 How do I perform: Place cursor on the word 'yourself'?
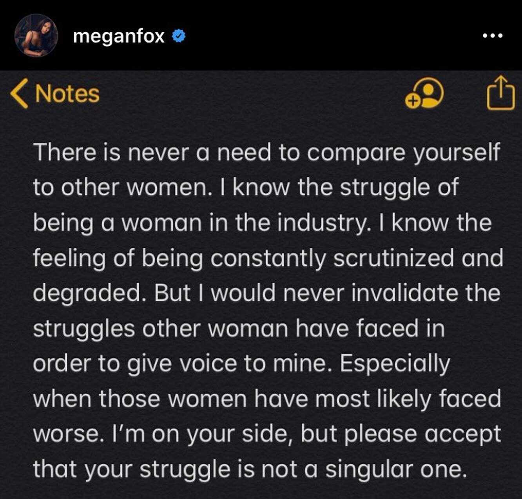pos(457,153)
